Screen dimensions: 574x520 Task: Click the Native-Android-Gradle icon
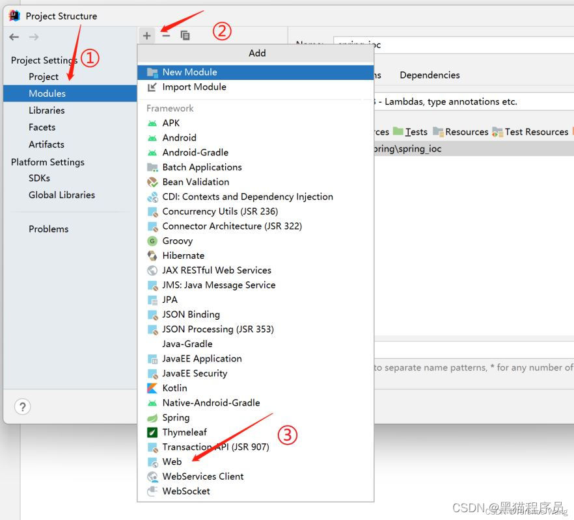coord(152,403)
